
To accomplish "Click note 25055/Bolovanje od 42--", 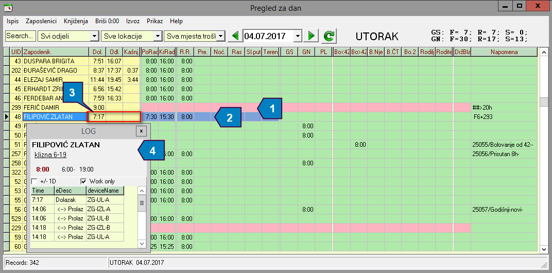I will click(x=503, y=144).
